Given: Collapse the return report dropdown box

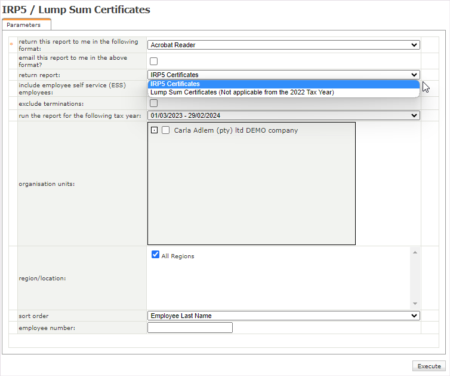Looking at the screenshot, I should point(283,75).
